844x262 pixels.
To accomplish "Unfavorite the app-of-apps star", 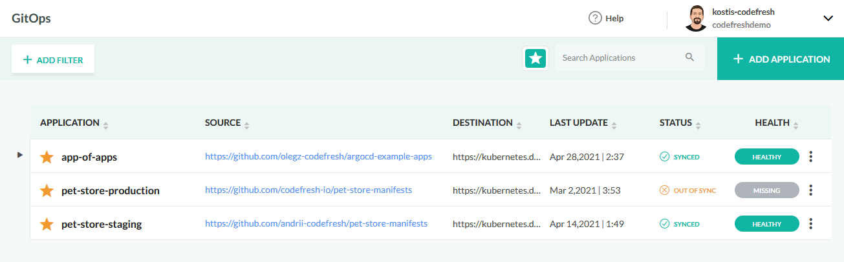I will pos(47,157).
